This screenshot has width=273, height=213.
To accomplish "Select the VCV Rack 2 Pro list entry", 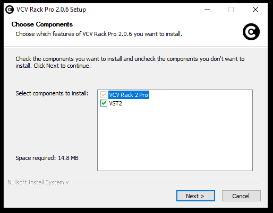I will pyautogui.click(x=129, y=95).
